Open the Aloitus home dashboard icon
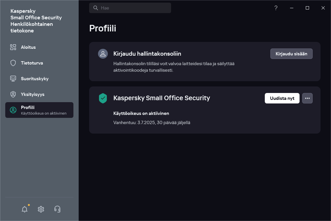This screenshot has height=221, width=331. (x=13, y=47)
